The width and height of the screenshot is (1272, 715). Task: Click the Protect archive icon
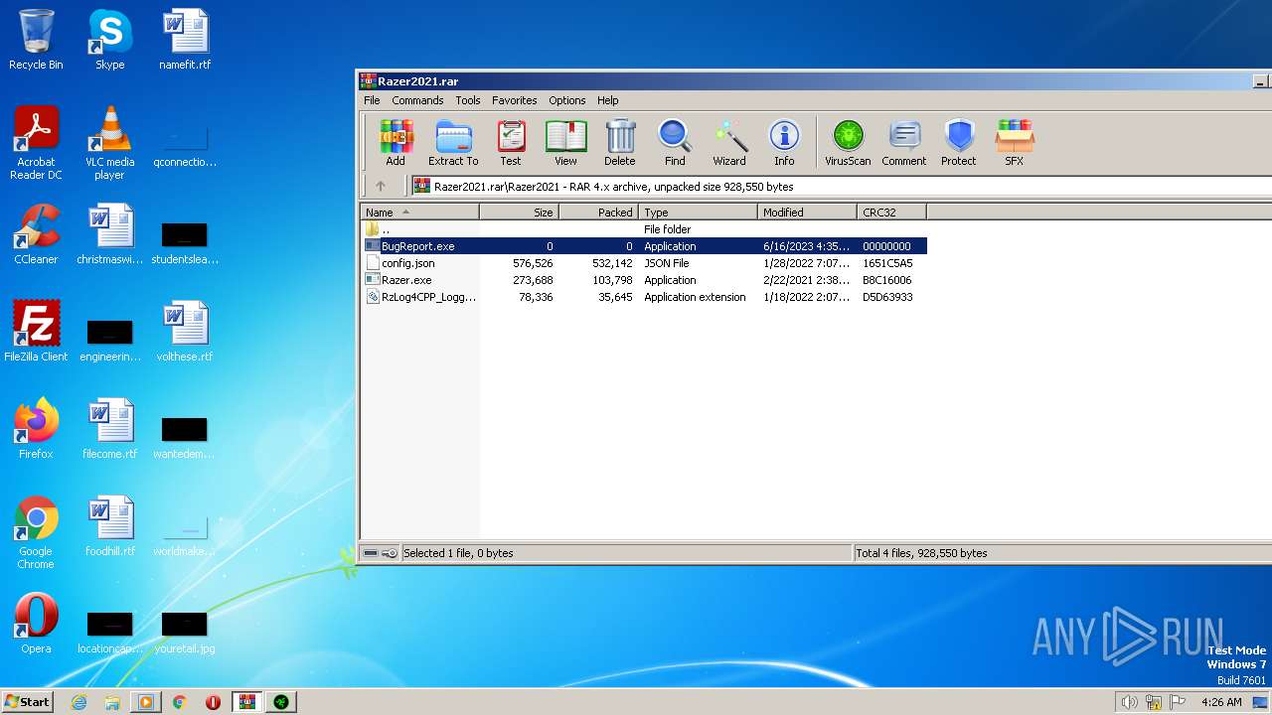click(x=959, y=142)
